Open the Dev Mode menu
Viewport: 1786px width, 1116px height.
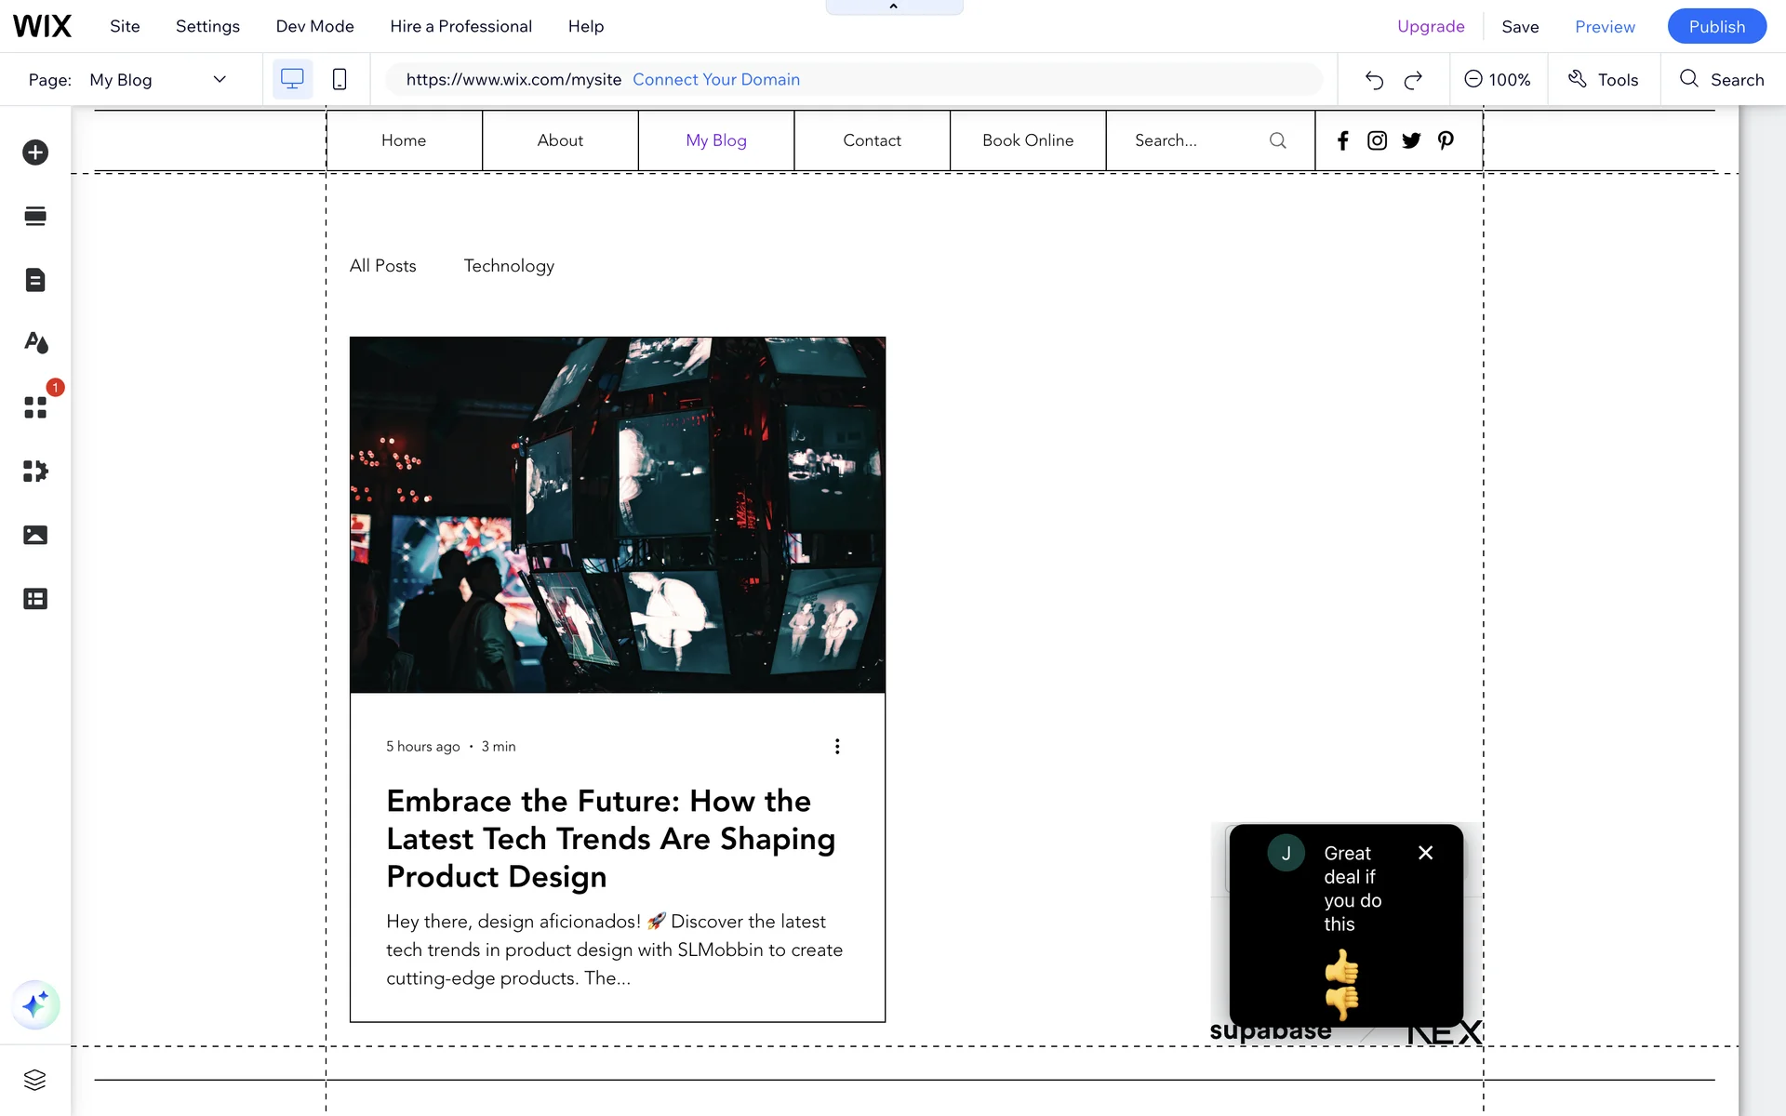[x=314, y=26]
